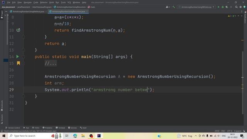Click the Windows Start button

click(x=4, y=136)
